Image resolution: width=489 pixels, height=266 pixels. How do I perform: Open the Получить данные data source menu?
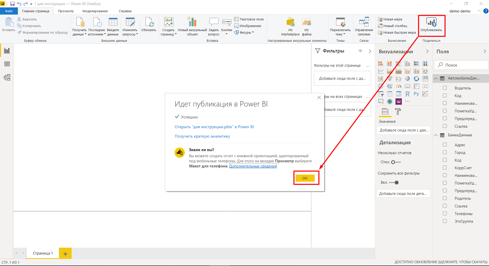(x=79, y=26)
